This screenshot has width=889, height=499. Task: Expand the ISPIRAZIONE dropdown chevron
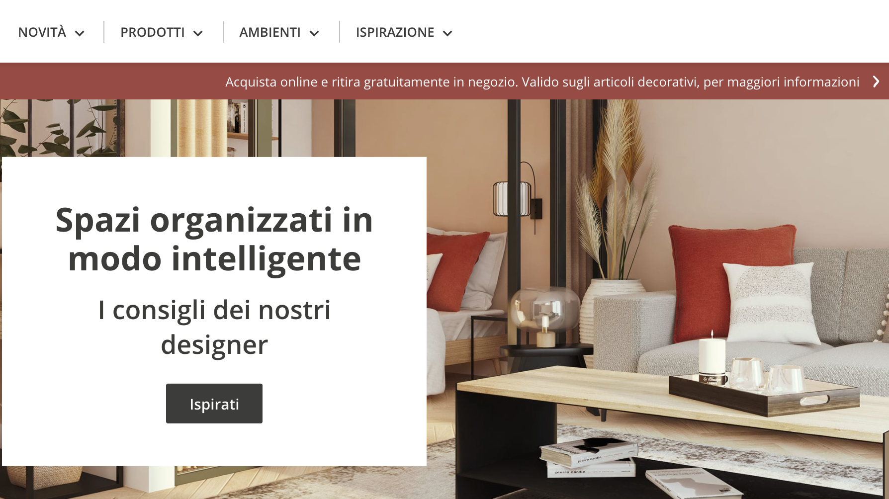coord(447,33)
